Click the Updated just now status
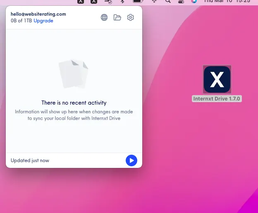This screenshot has height=213, width=258. 30,160
